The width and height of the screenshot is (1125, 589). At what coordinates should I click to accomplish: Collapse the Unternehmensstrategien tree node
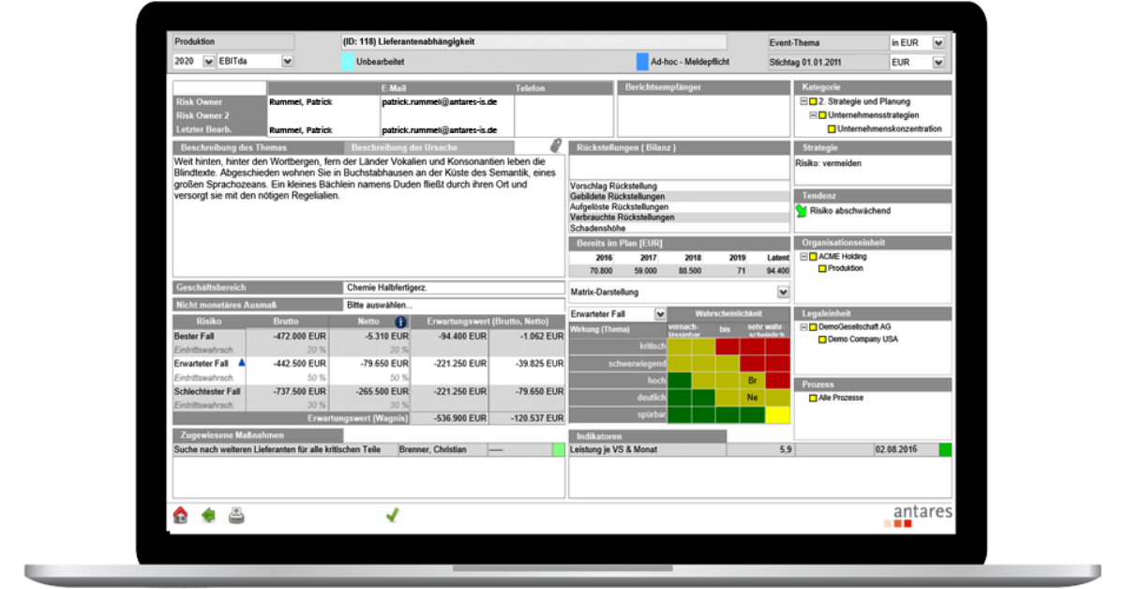point(813,115)
